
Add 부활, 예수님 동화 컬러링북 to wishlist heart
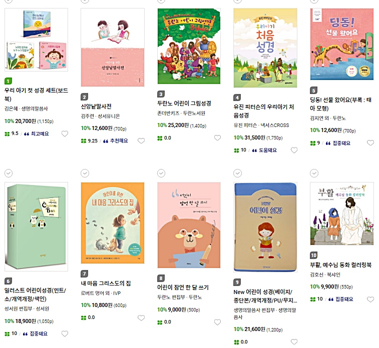(x=370, y=299)
